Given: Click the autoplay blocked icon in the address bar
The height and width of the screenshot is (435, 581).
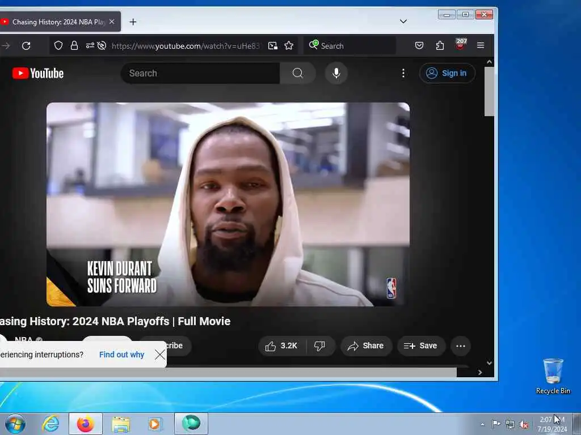Looking at the screenshot, I should [x=102, y=45].
